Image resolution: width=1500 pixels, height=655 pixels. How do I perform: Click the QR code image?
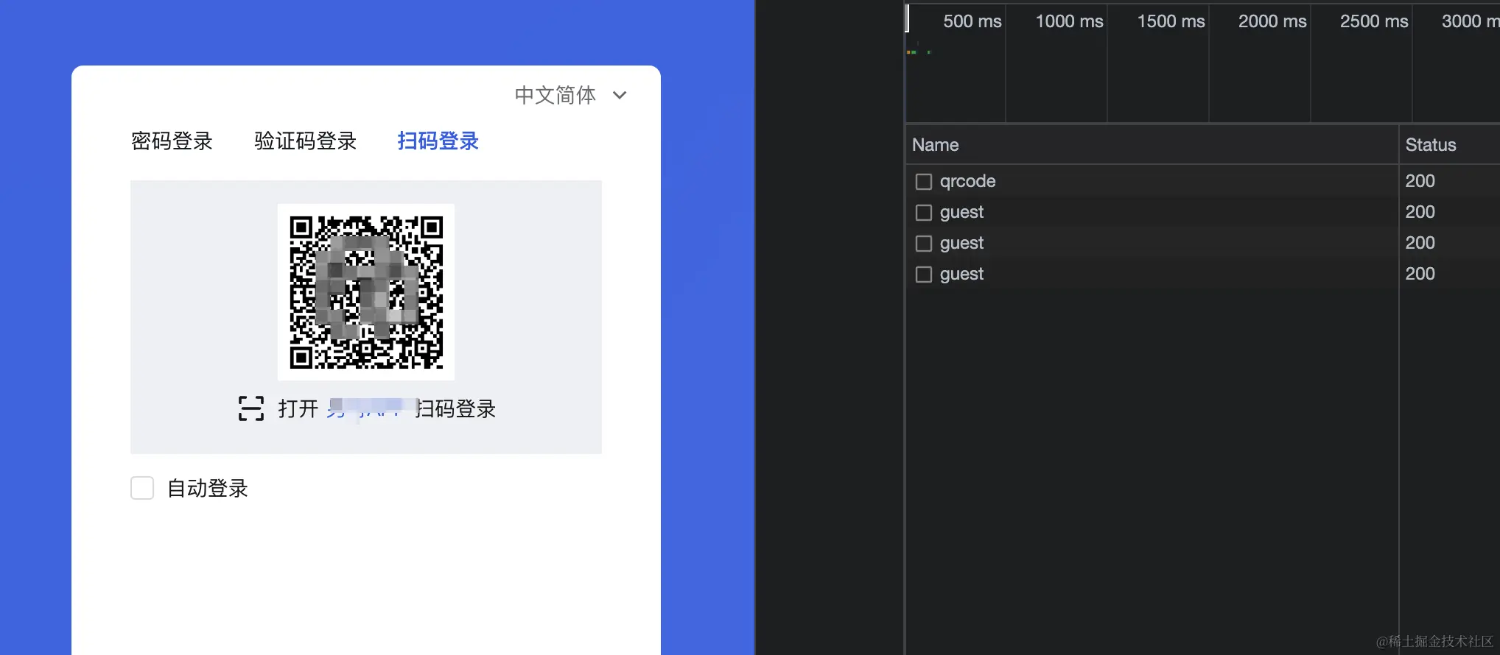[366, 292]
